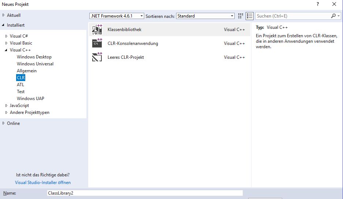Viewport: 343px width, 199px height.
Task: Select the Visual Basic tree label
Action: tap(21, 43)
